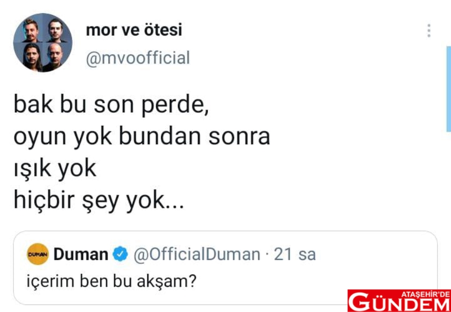Click the blond-haired member's photo in avatar
This screenshot has height=312, width=451.
click(31, 31)
